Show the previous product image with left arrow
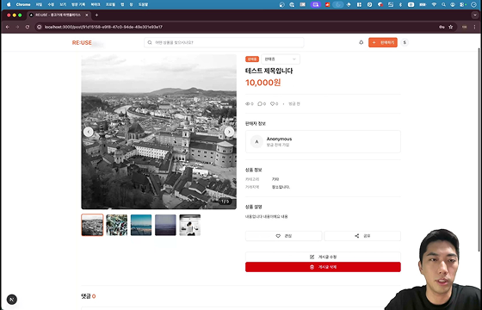Image resolution: width=482 pixels, height=310 pixels. (89, 132)
